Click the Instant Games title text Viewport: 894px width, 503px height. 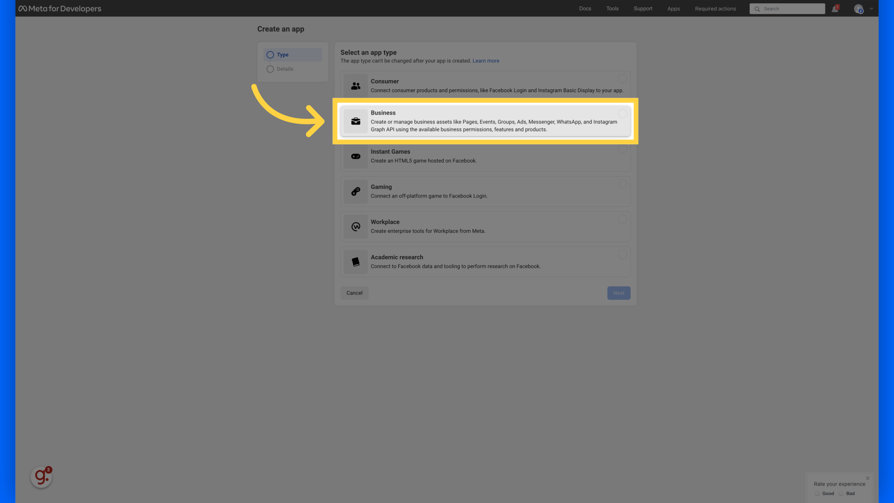pyautogui.click(x=390, y=152)
